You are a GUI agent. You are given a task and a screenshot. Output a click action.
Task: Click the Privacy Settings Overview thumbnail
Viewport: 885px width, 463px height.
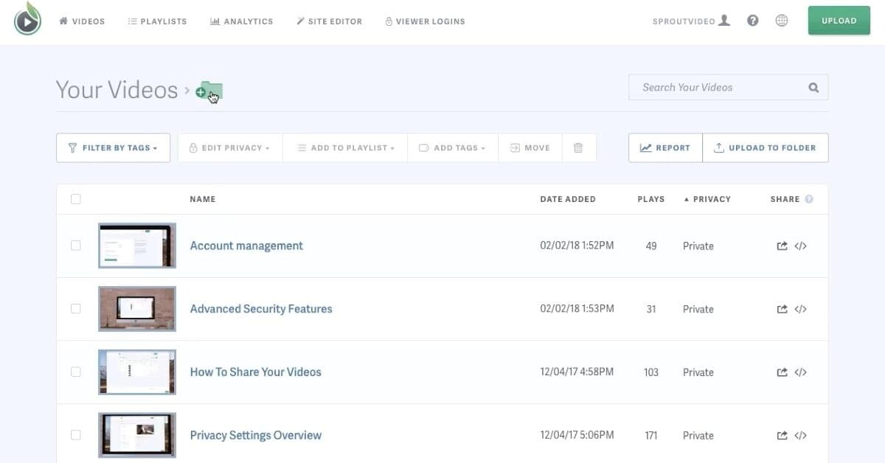pyautogui.click(x=137, y=435)
